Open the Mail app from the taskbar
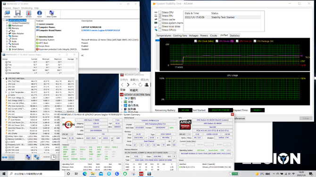This screenshot has height=177, width=316. (x=101, y=174)
